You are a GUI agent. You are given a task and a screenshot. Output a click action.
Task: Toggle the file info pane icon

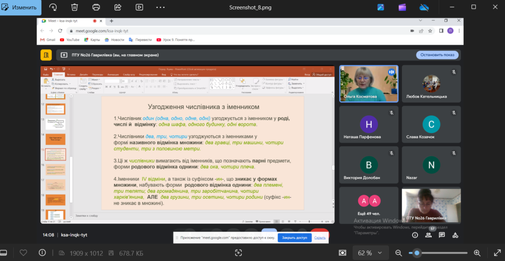pos(42,253)
